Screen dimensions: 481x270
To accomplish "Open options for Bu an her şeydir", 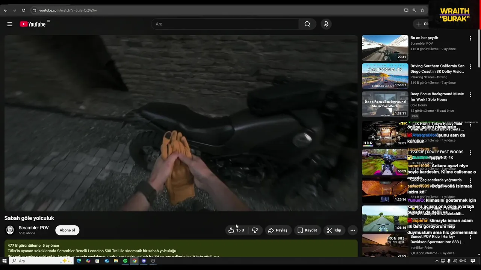I will 470,38.
